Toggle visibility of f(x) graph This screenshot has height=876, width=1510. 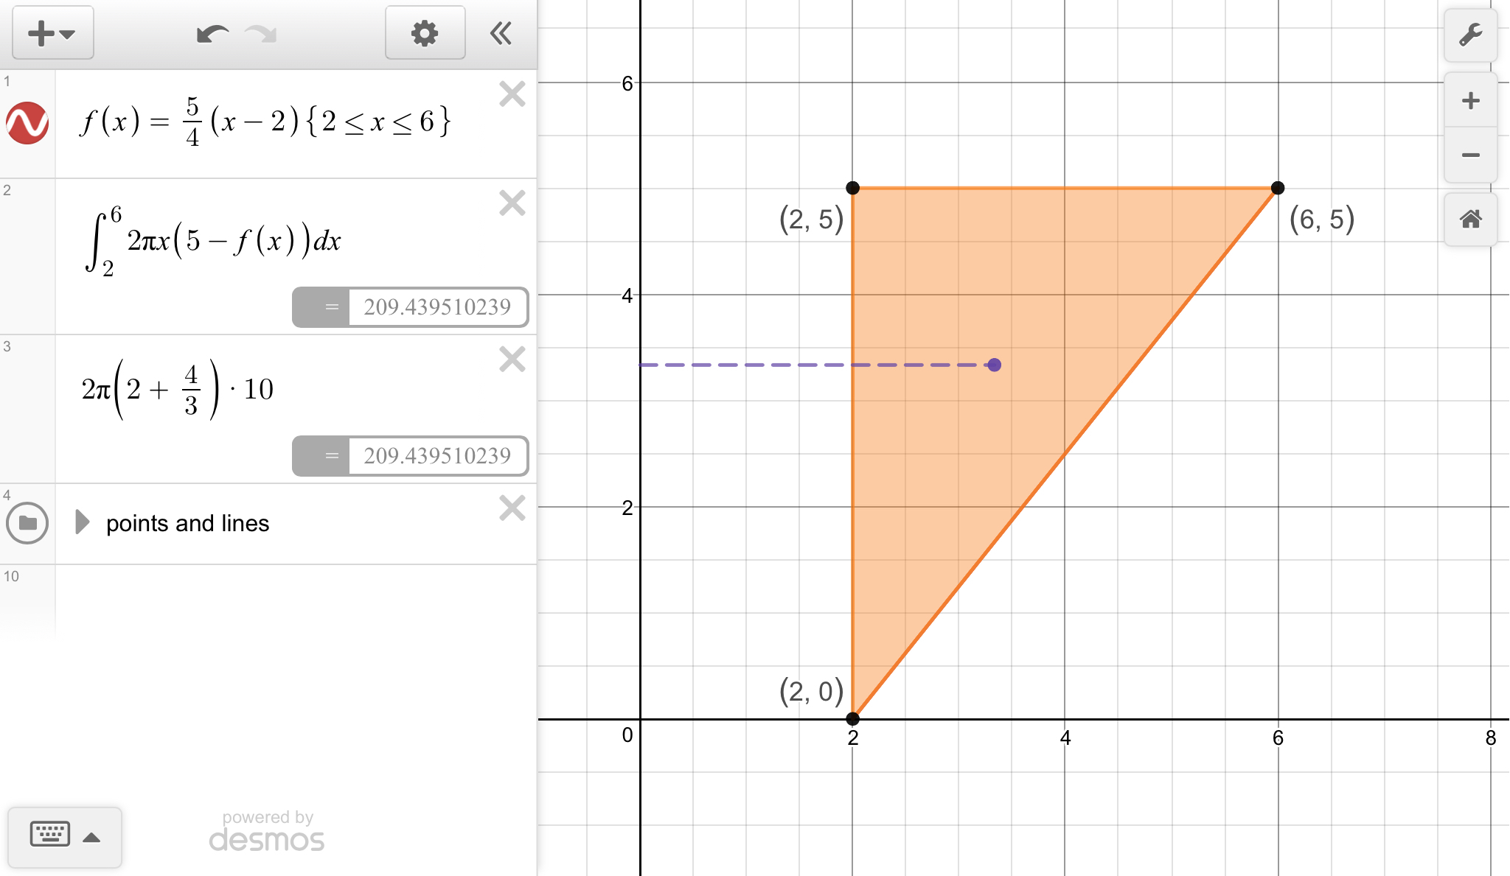point(27,122)
